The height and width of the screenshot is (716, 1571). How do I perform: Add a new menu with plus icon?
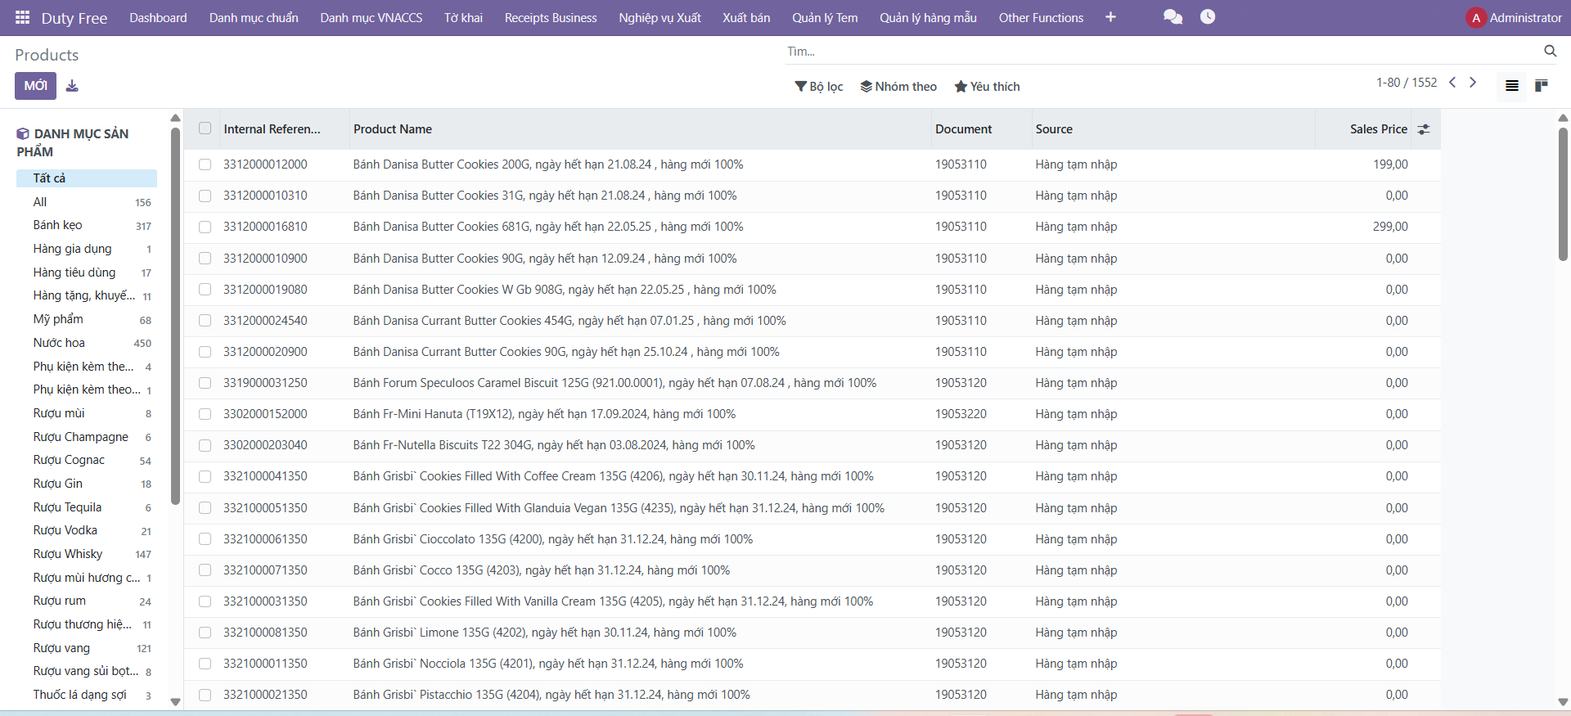click(1110, 17)
